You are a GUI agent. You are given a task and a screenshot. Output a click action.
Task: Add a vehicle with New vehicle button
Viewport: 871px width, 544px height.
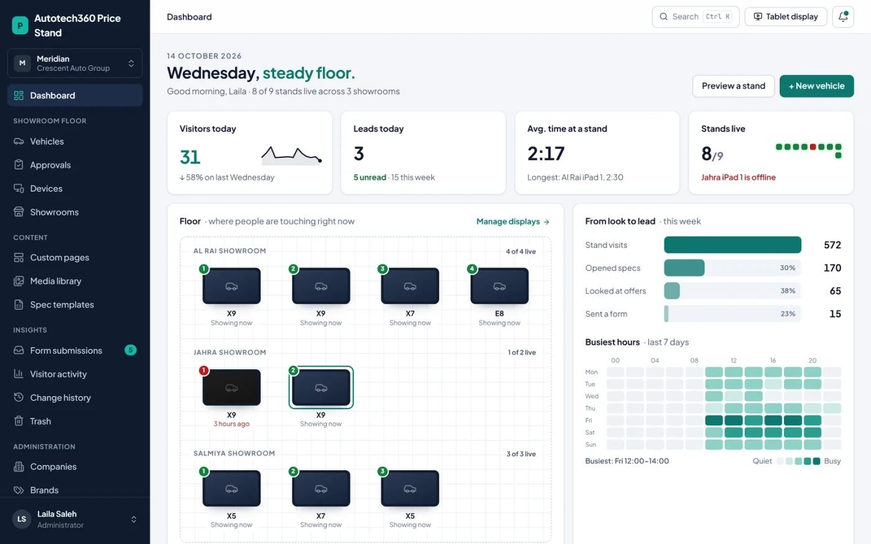click(816, 86)
